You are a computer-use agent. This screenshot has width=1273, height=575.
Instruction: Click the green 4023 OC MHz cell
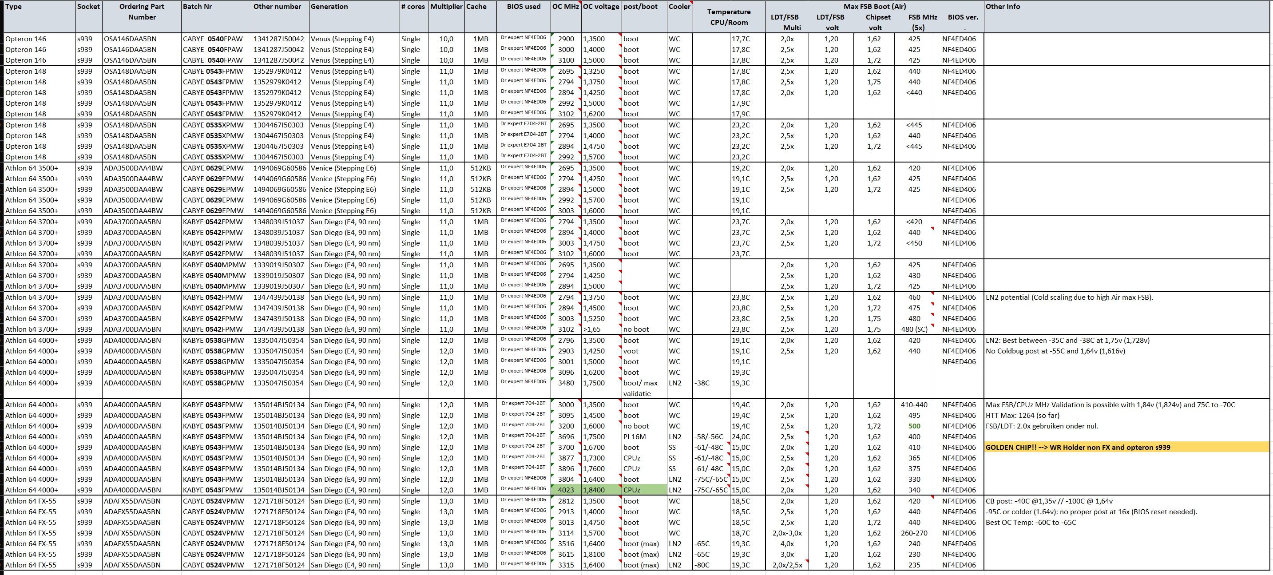tap(566, 490)
